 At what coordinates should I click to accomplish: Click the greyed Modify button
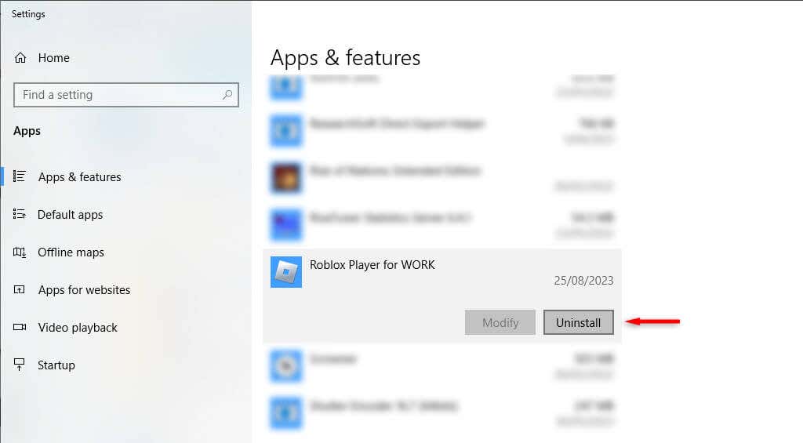click(x=500, y=322)
